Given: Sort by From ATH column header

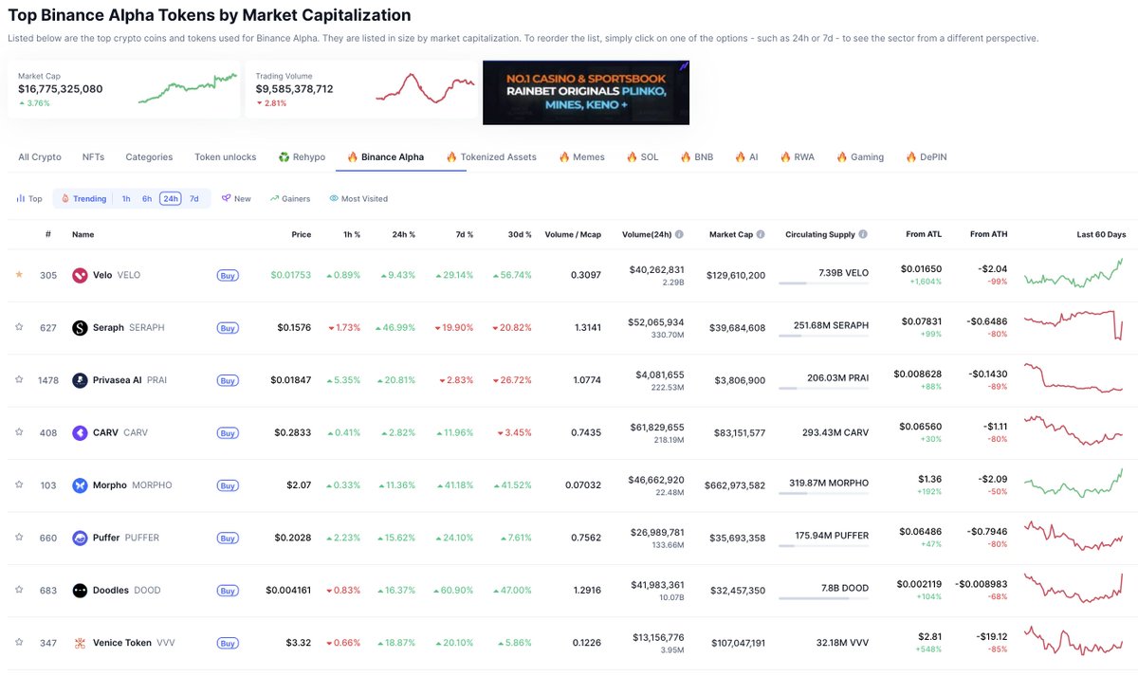Looking at the screenshot, I should [988, 234].
